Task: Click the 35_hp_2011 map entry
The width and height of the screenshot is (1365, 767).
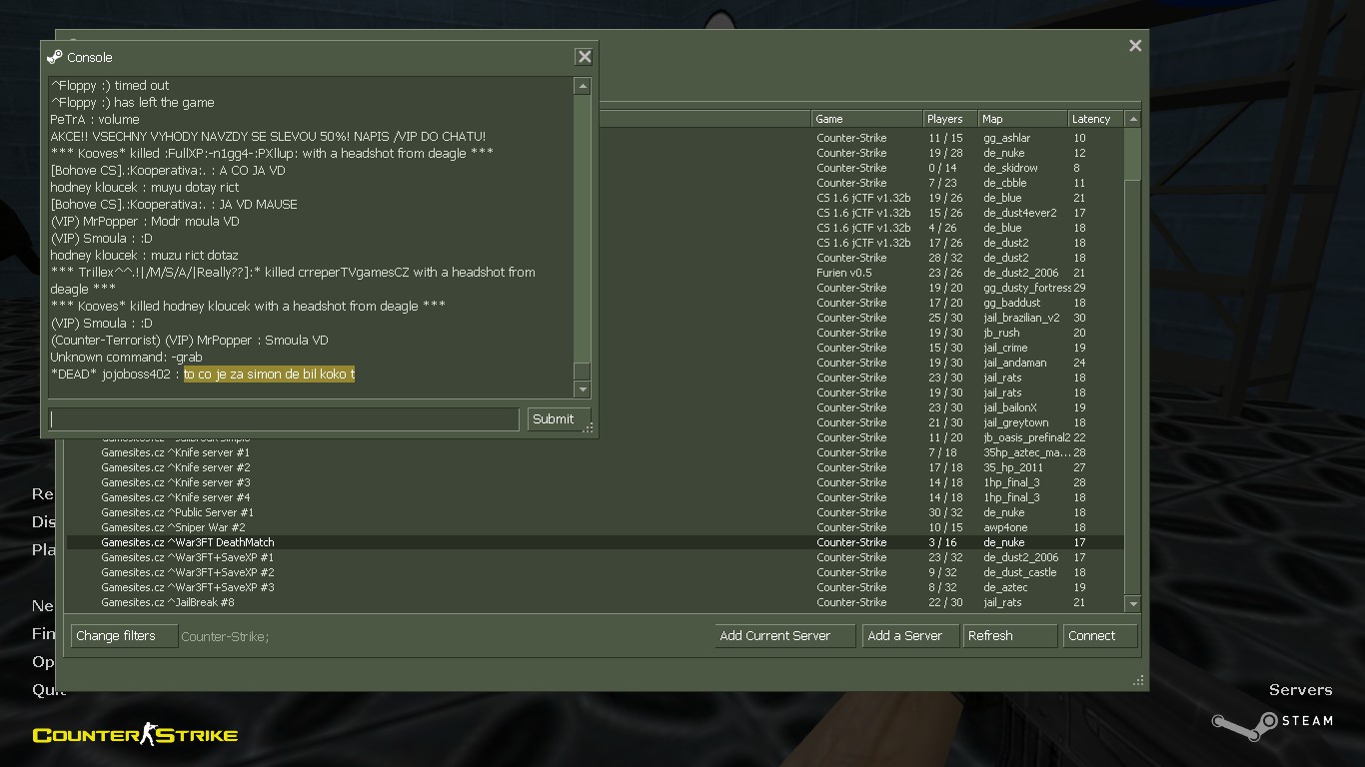Action: (x=1013, y=467)
